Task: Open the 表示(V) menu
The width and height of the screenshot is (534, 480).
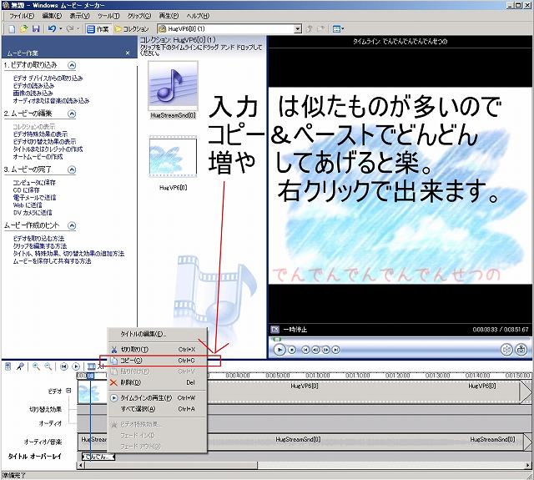Action: coord(80,16)
